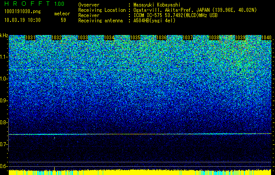The width and height of the screenshot is (275, 175).
Task: Click the 1033 time marker label
Action: click(83, 38)
